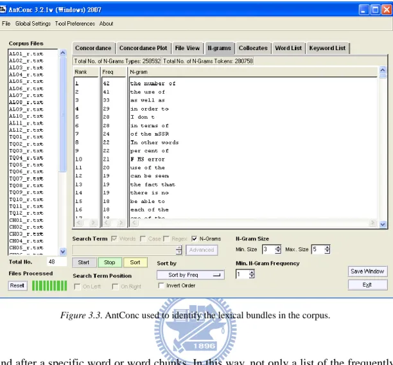Viewport: 393px width, 365px height.
Task: Open the Tool Preferences menu
Action: pyautogui.click(x=74, y=24)
